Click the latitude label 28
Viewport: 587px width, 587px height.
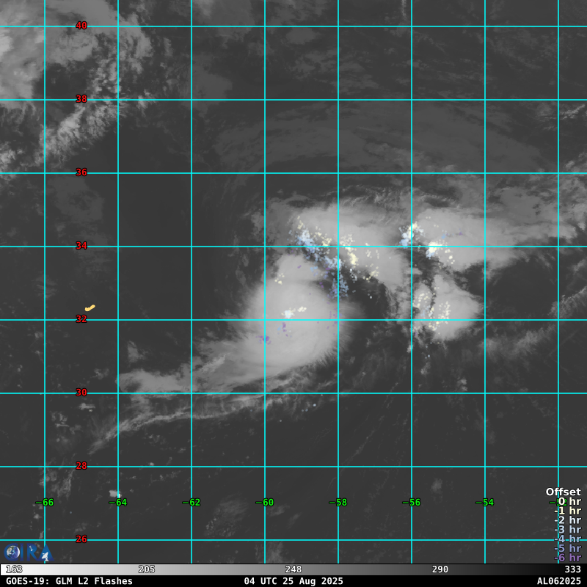coord(81,466)
